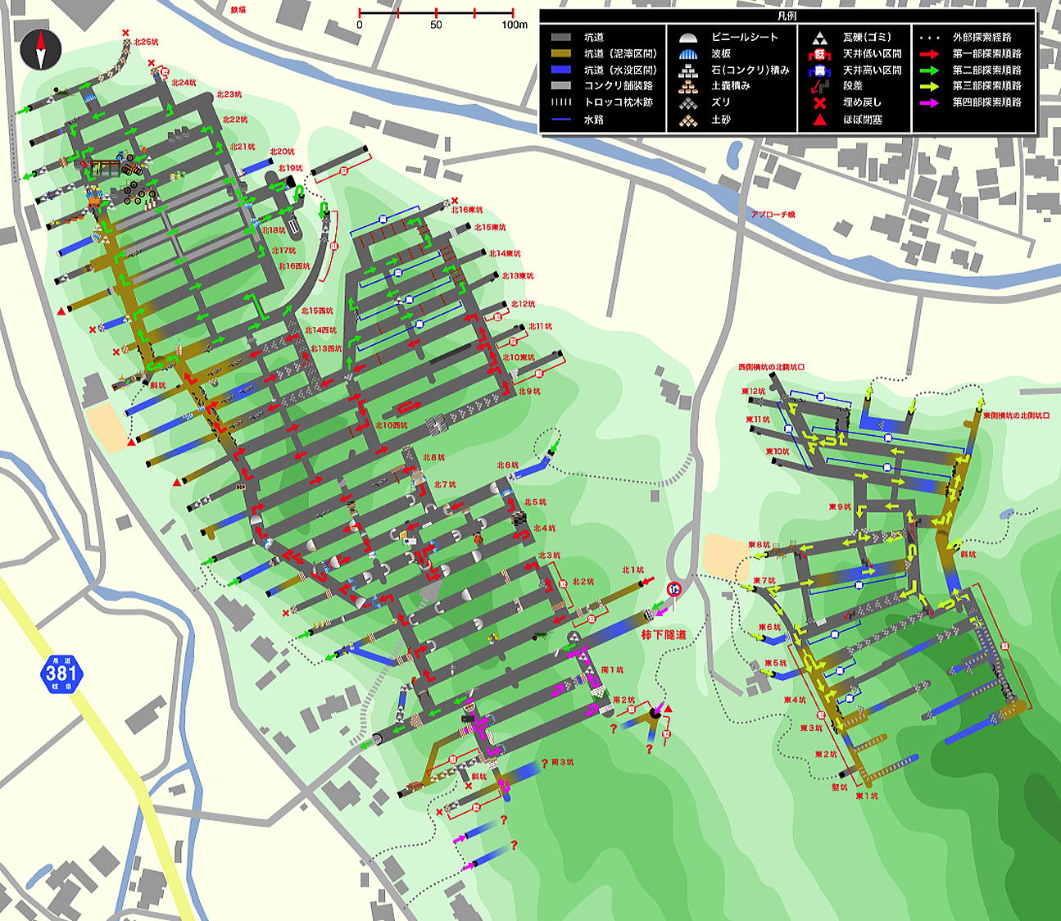Click the red triangle ほぼ閉塞 legend icon
Image resolution: width=1061 pixels, height=921 pixels.
819,120
